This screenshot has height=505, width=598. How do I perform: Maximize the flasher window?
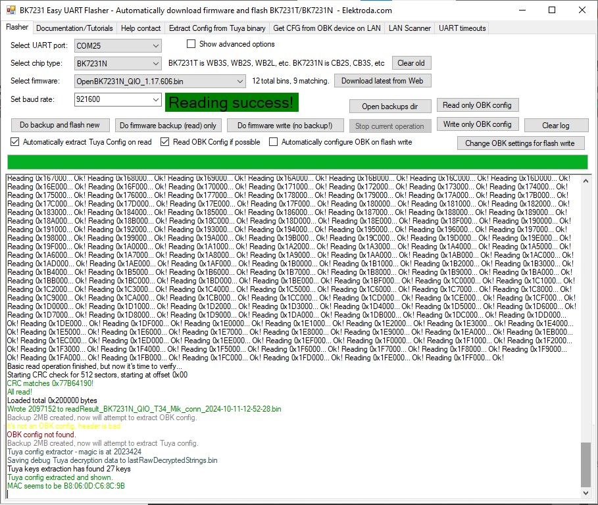pyautogui.click(x=552, y=11)
